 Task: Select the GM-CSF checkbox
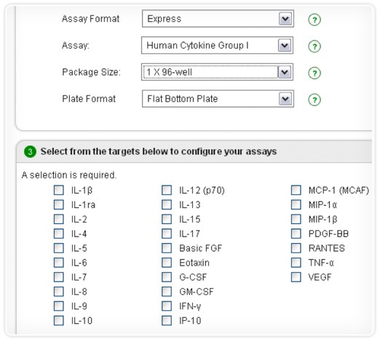167,292
